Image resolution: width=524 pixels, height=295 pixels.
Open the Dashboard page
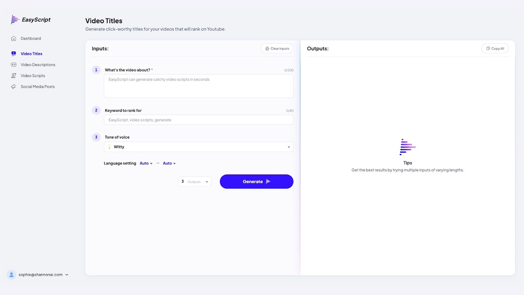click(x=31, y=38)
